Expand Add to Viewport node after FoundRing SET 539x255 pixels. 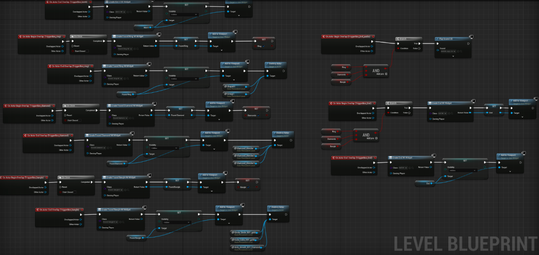pos(221,50)
